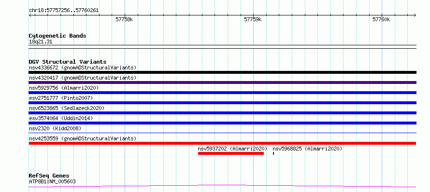Click the 18q21.31 cytogenetic band line

(x=222, y=47)
